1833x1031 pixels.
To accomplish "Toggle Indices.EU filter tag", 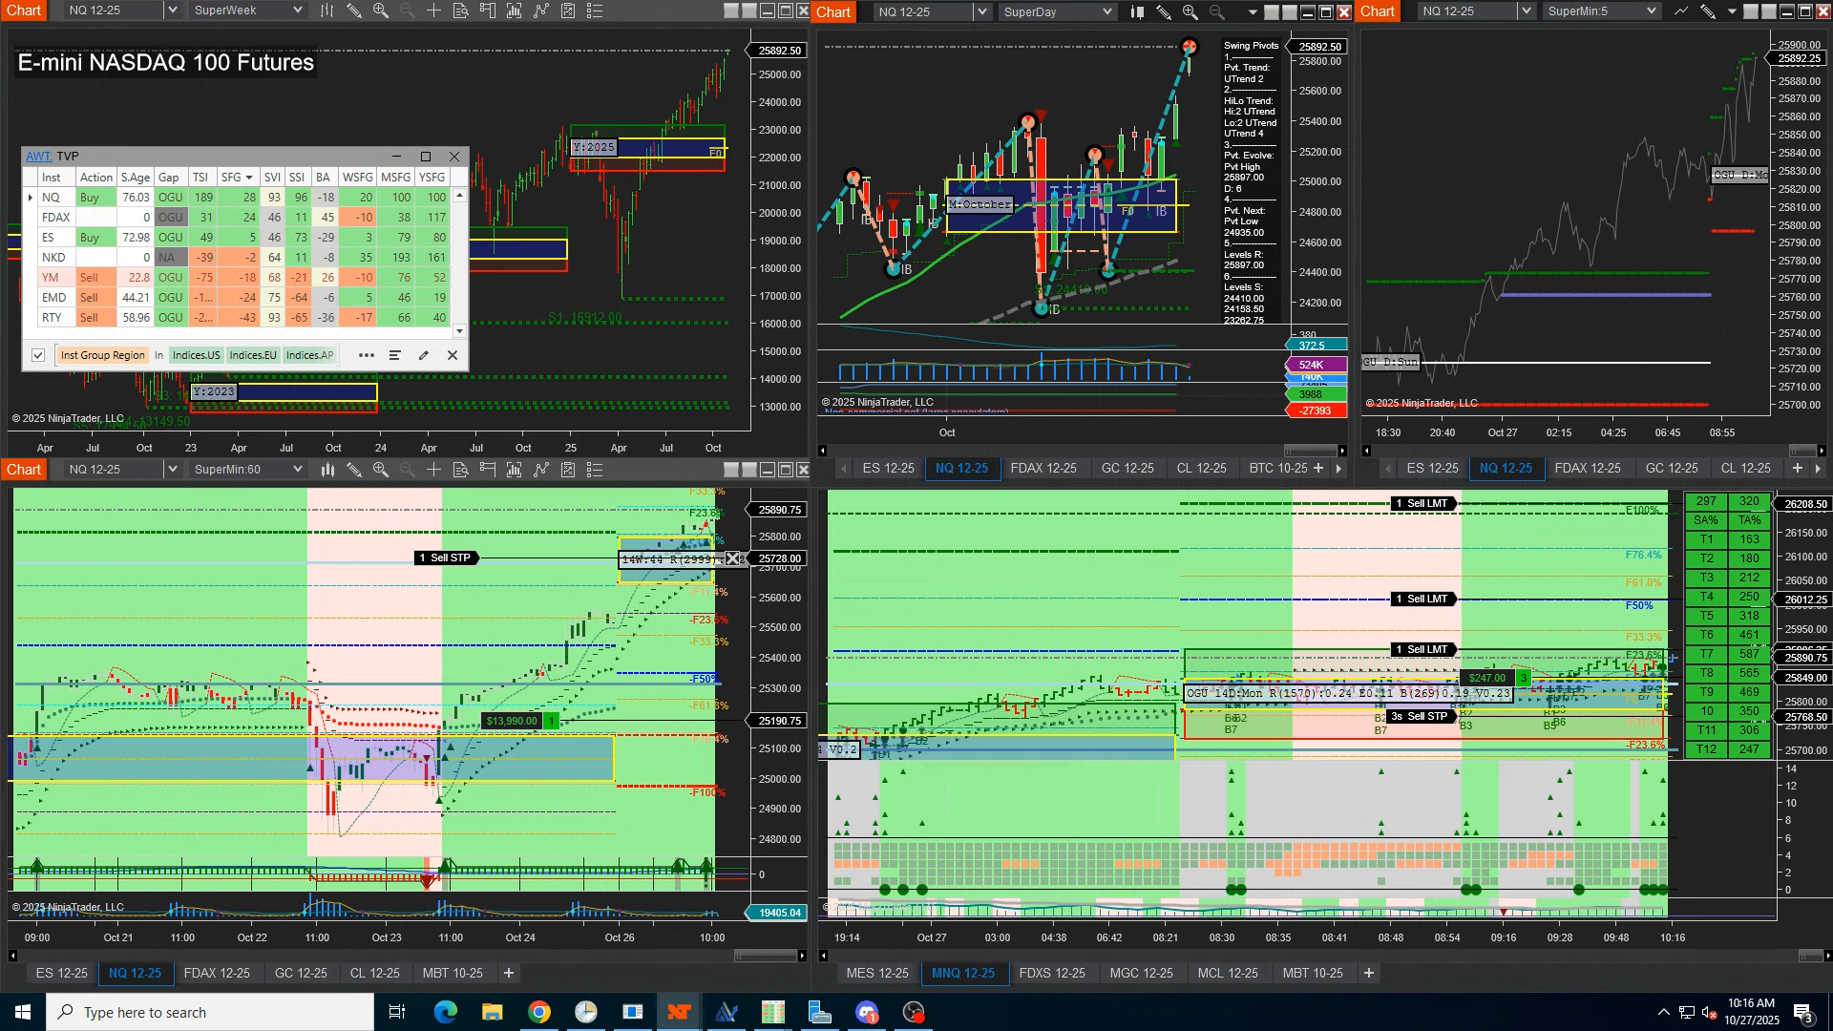I will [x=253, y=355].
